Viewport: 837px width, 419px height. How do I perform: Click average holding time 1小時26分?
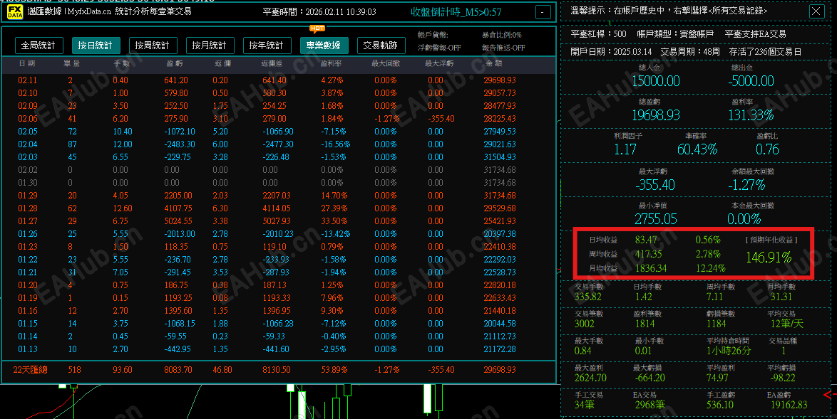[x=728, y=351]
